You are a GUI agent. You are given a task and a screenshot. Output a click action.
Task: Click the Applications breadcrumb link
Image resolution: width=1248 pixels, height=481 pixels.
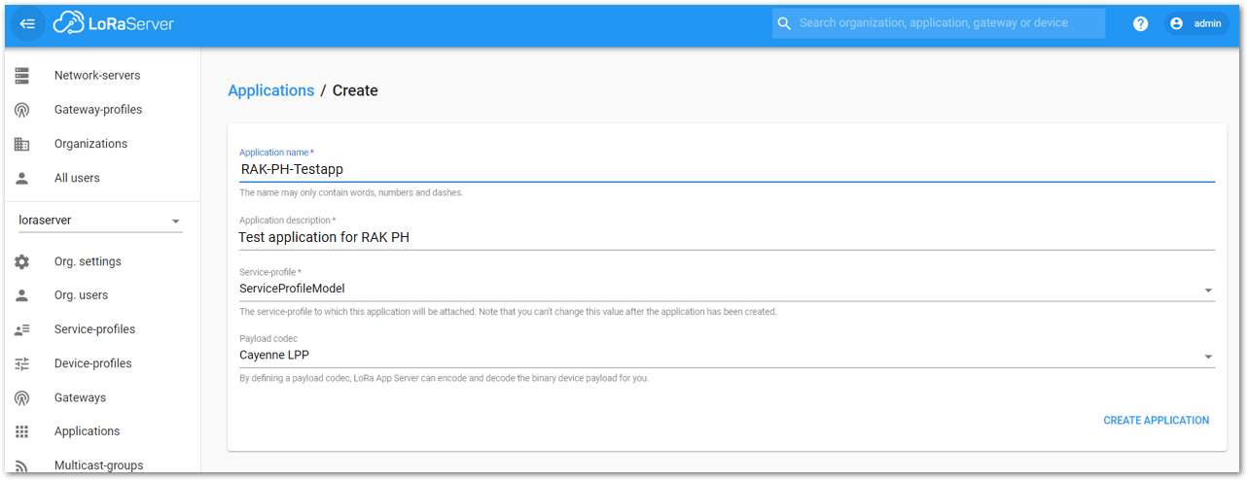point(270,90)
